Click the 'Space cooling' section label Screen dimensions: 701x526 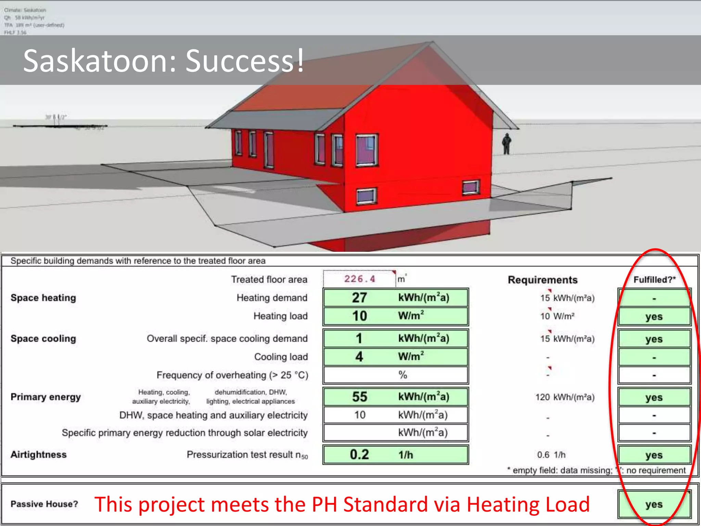point(43,339)
